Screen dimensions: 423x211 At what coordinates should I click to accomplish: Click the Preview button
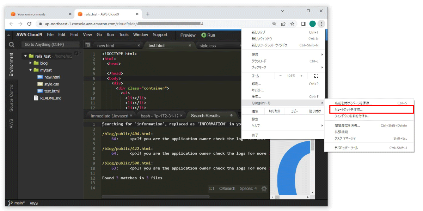(x=188, y=35)
